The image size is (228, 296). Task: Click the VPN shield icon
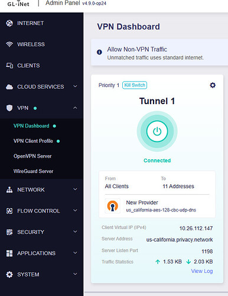(9, 108)
